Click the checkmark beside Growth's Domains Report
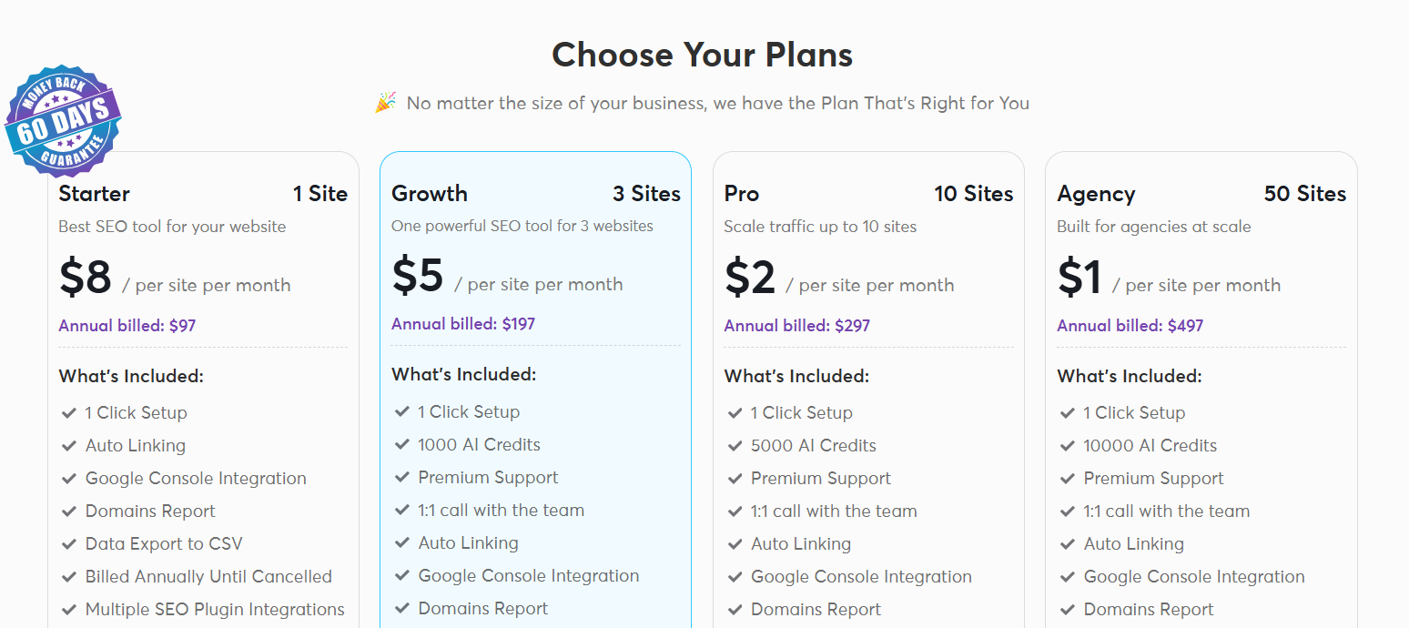 pos(401,608)
